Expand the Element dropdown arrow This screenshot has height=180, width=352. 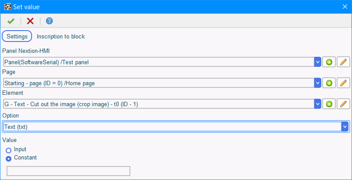[x=317, y=104]
